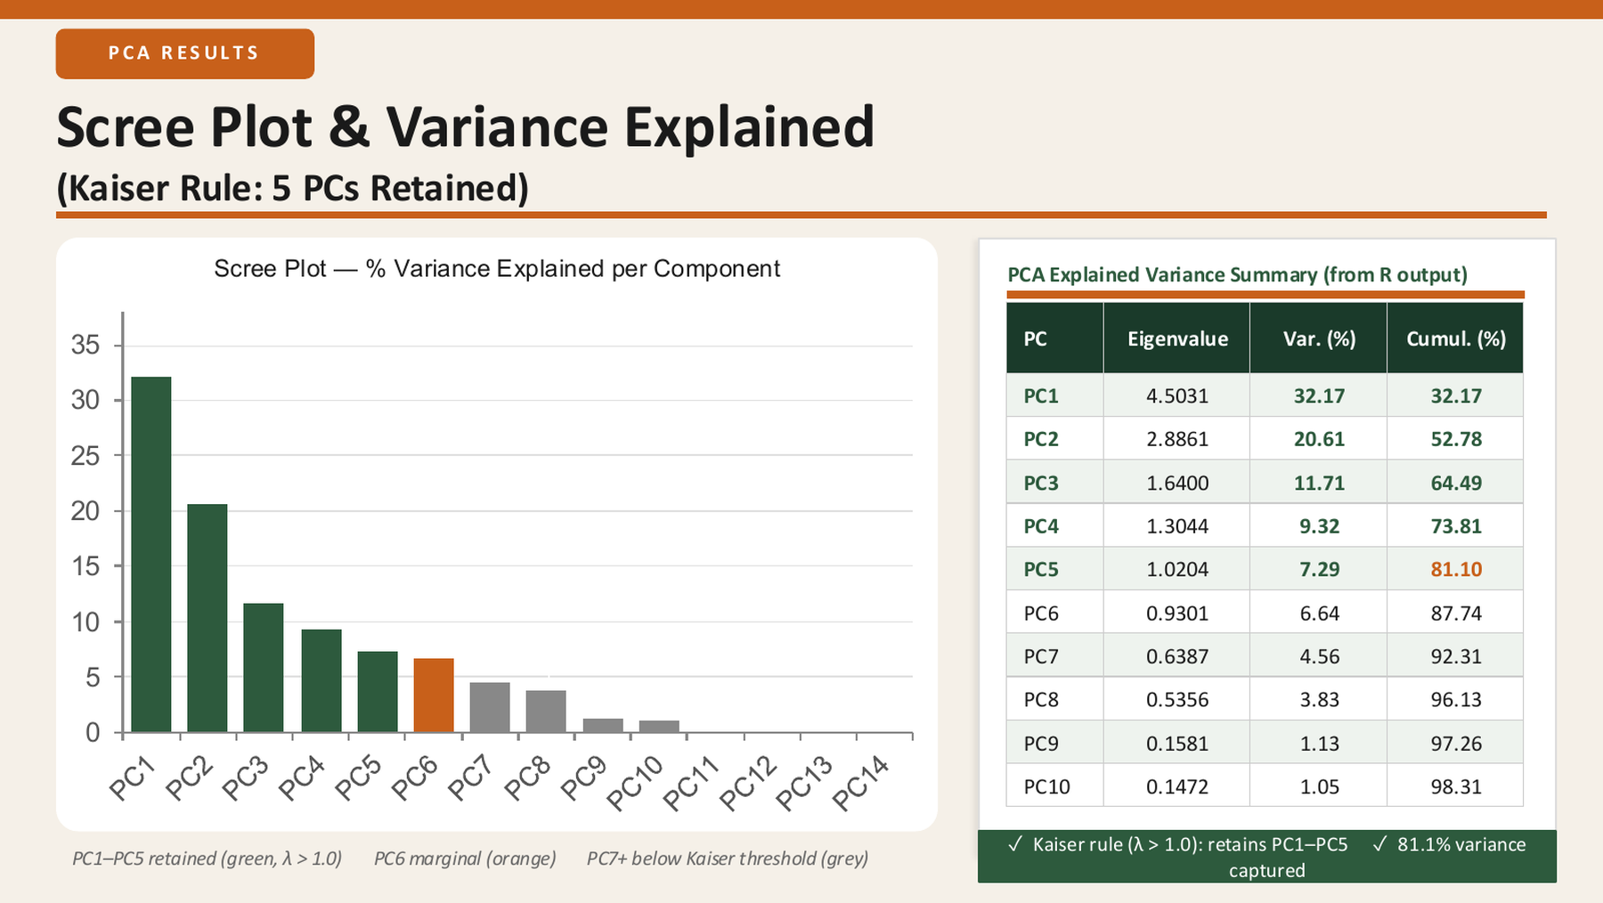Click variance cell 7.29
Image resolution: width=1603 pixels, height=903 pixels.
click(1319, 569)
